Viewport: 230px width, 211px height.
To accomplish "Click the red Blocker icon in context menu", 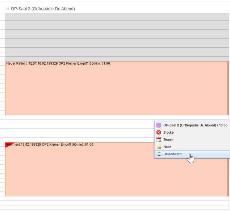I will 159,133.
